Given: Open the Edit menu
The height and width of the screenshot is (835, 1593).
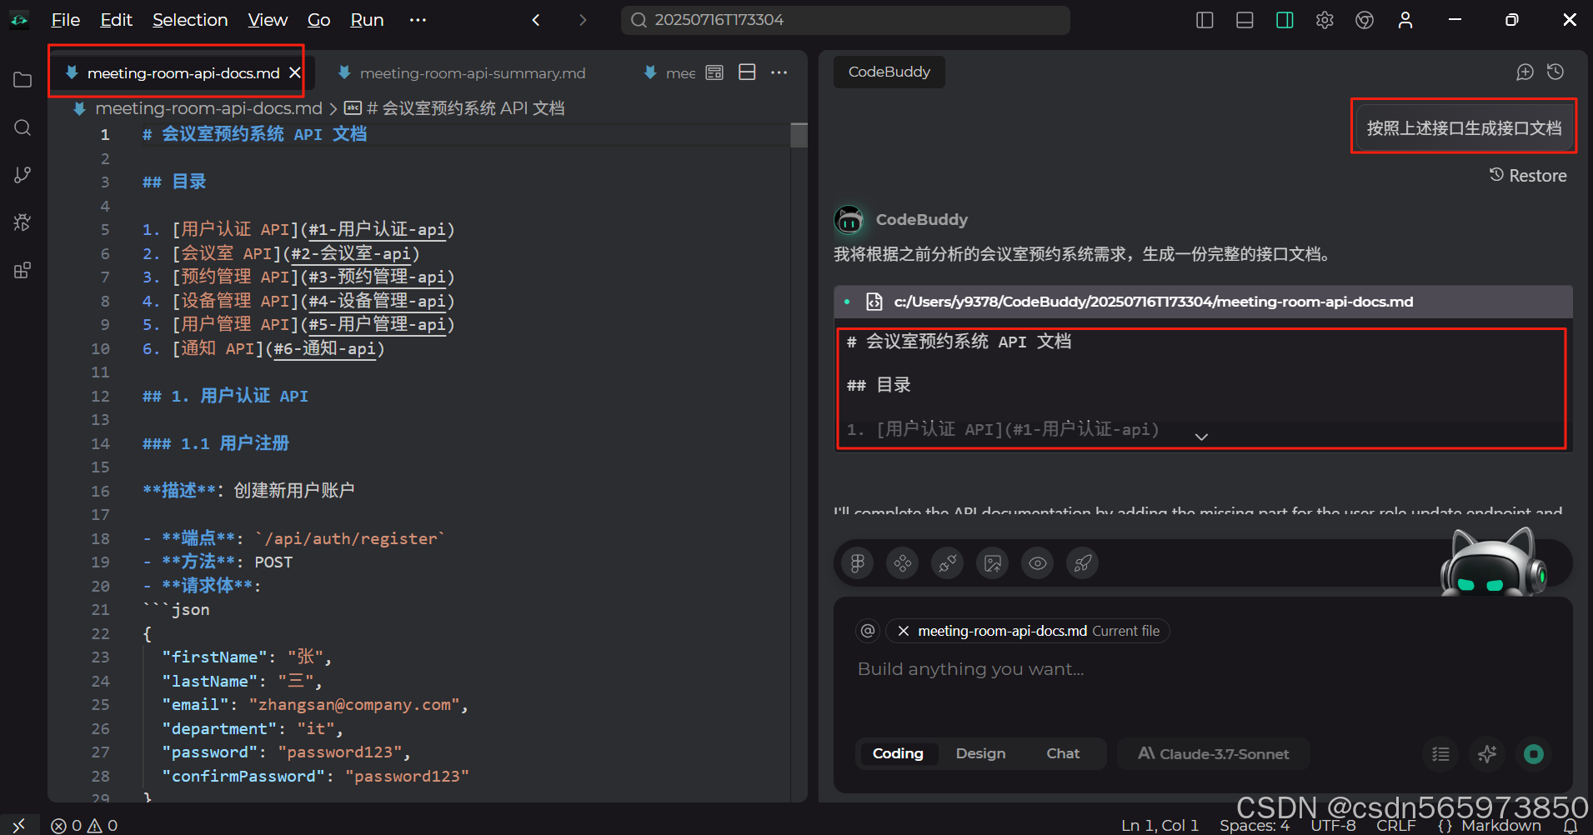Looking at the screenshot, I should point(116,20).
